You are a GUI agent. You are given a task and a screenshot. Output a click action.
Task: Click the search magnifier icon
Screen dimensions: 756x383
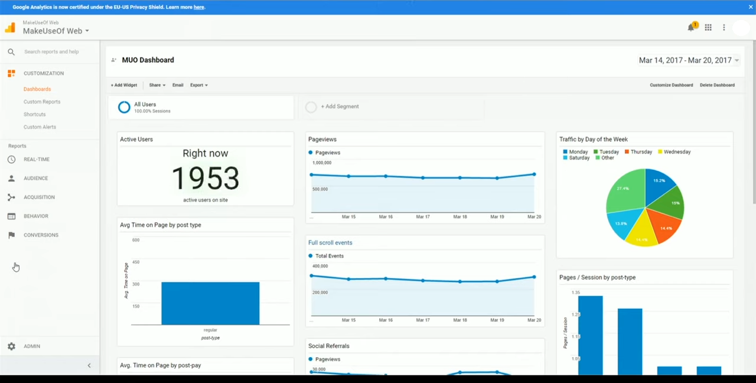click(x=11, y=52)
